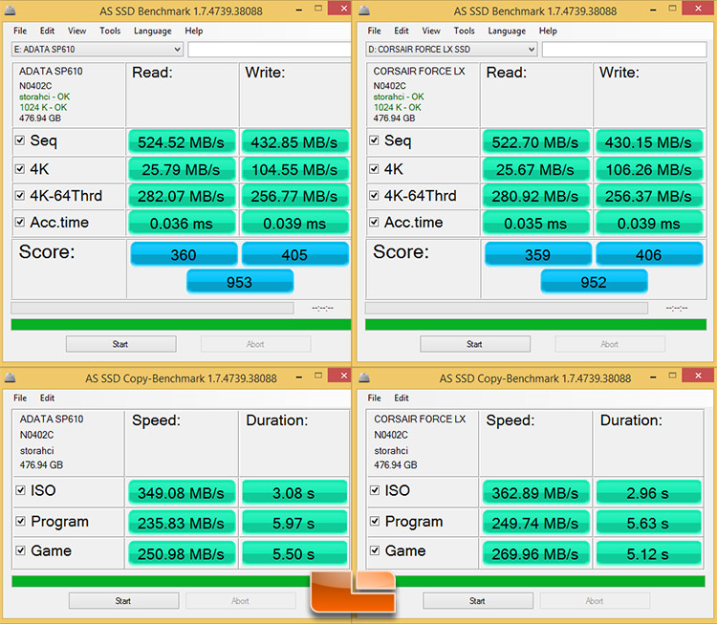
Task: Open File menu in ADATA copy-benchmark window
Action: (20, 398)
